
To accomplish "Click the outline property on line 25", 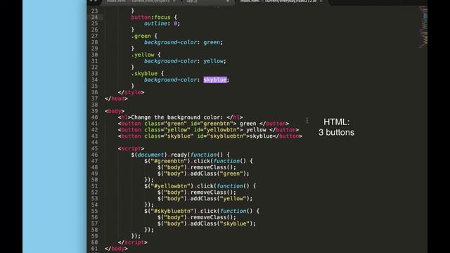I will (155, 23).
